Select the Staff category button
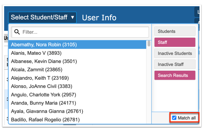 pos(175,42)
